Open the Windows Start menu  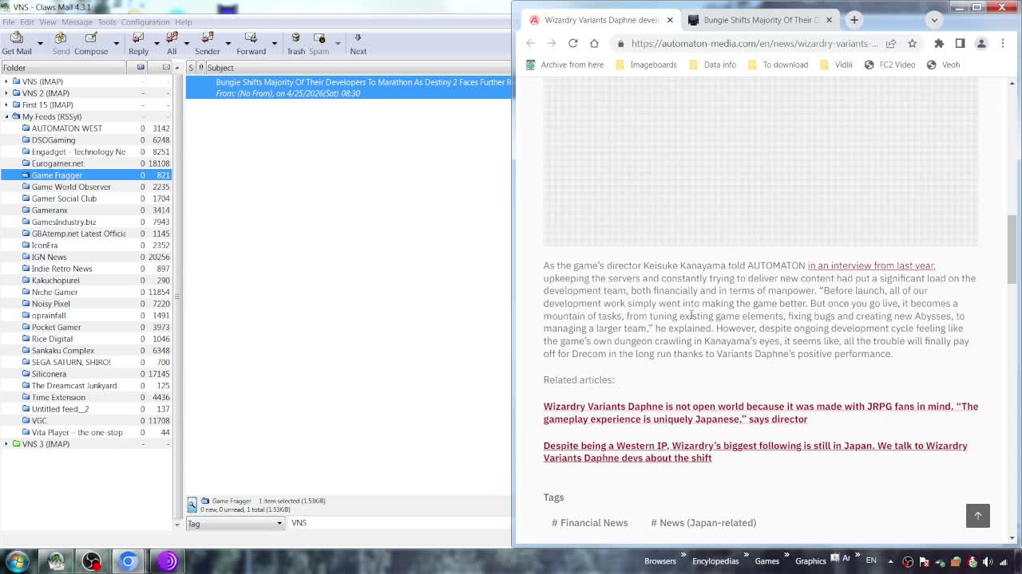17,560
